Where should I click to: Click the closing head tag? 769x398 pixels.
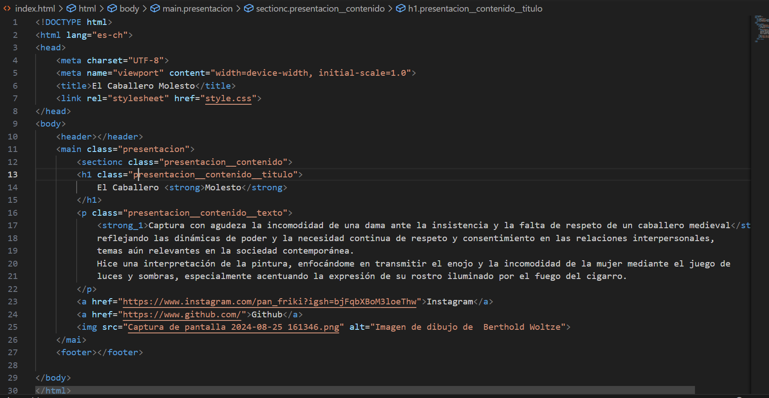pyautogui.click(x=53, y=111)
